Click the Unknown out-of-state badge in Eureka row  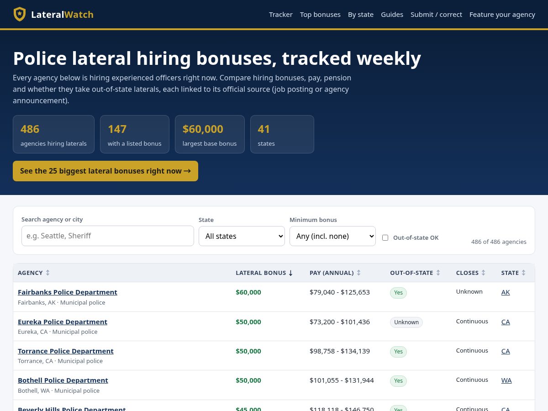coord(406,322)
